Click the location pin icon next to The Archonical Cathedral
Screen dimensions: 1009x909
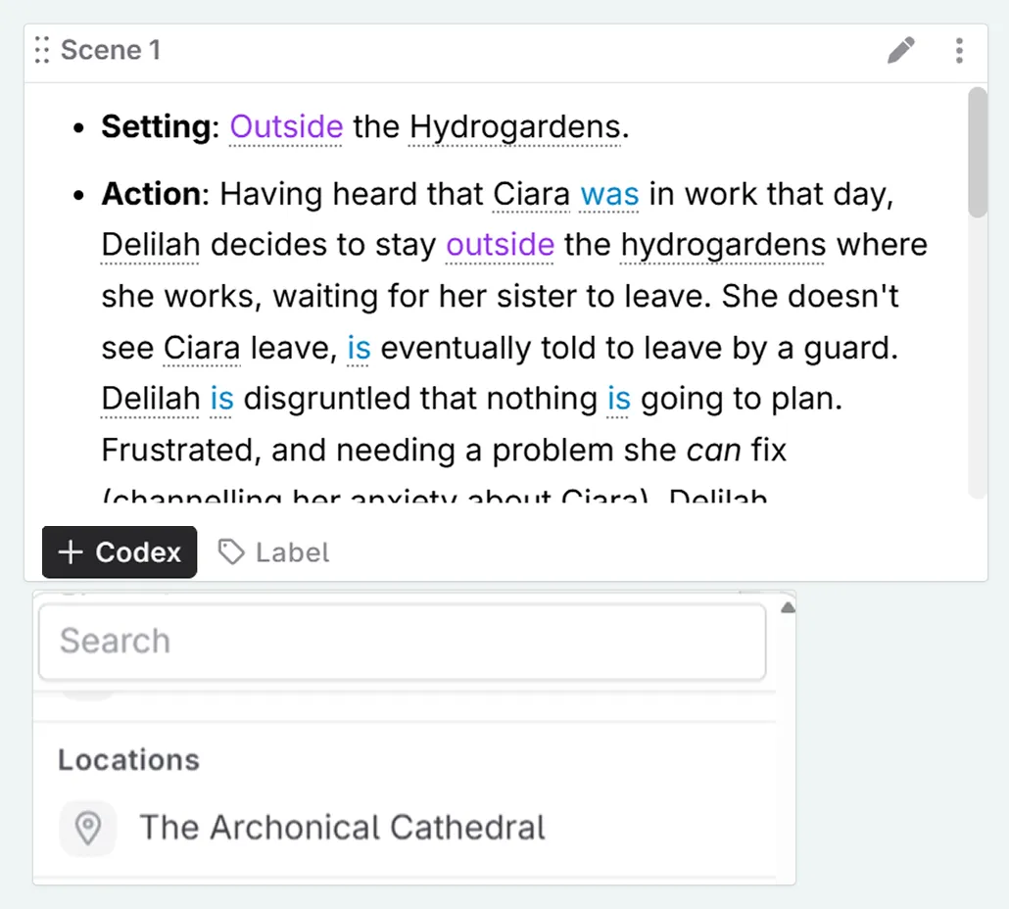pos(87,828)
